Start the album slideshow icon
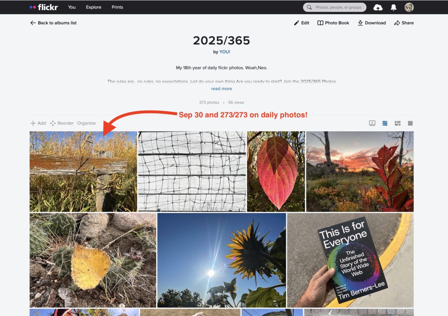This screenshot has width=448, height=316. [x=372, y=123]
